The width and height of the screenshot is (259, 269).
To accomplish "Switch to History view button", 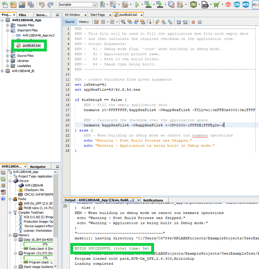I will point(84,22).
